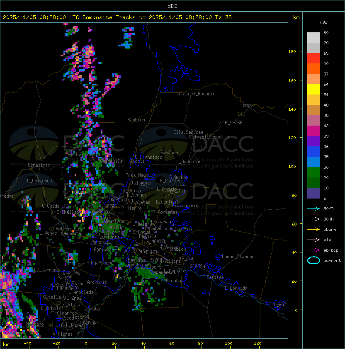Screen dimensions: 345x349
Task: Click the 'L_Asuncion' map label
Action: [189, 162]
